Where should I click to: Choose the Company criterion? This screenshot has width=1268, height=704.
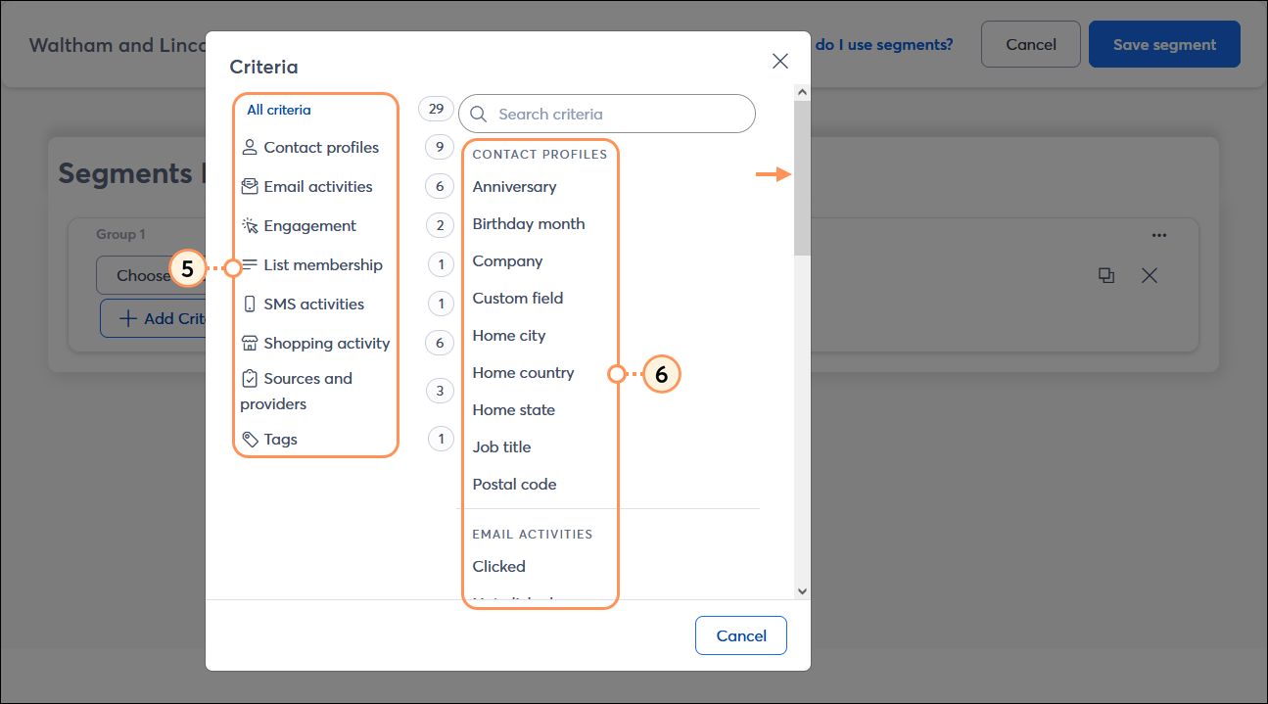click(x=507, y=260)
